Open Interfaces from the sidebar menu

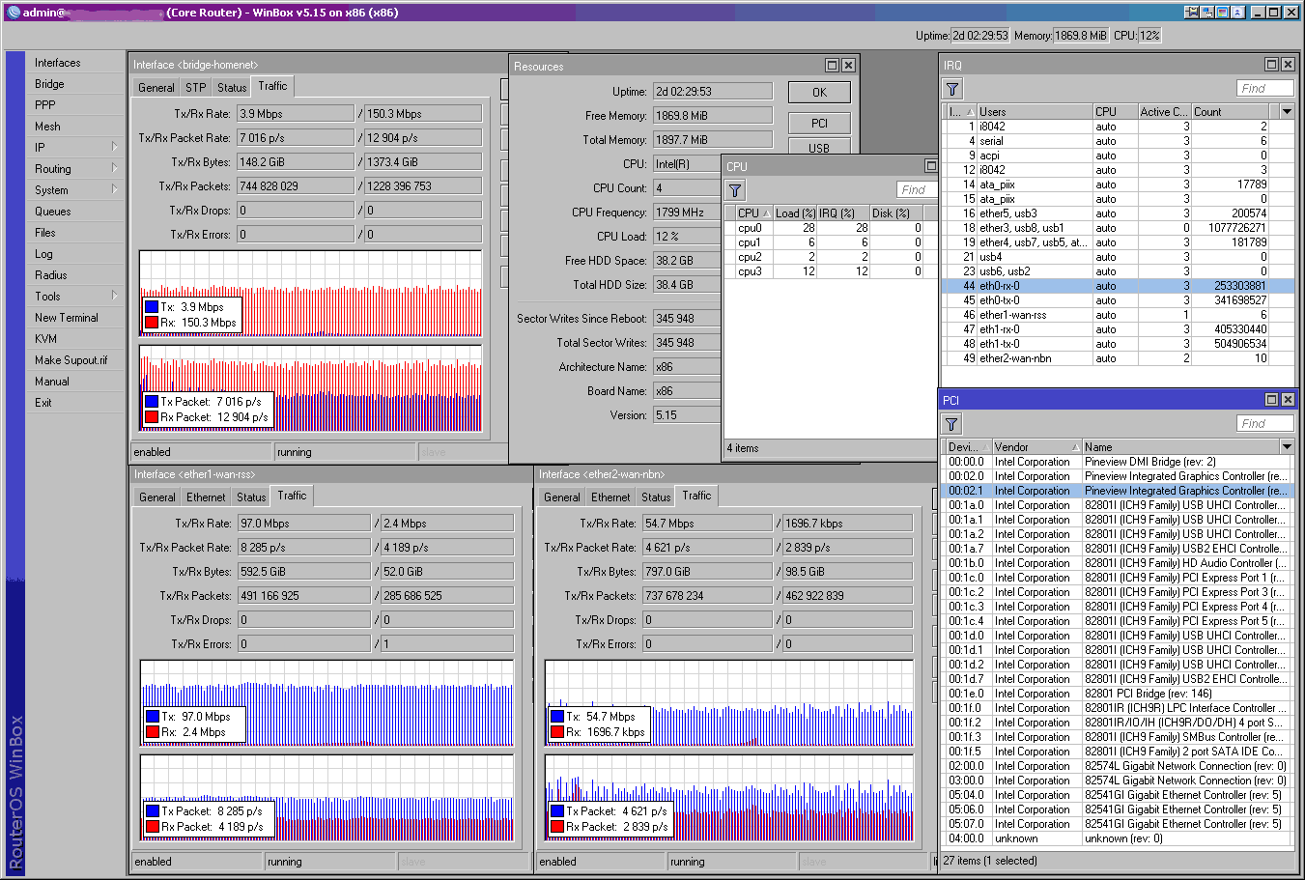click(59, 62)
